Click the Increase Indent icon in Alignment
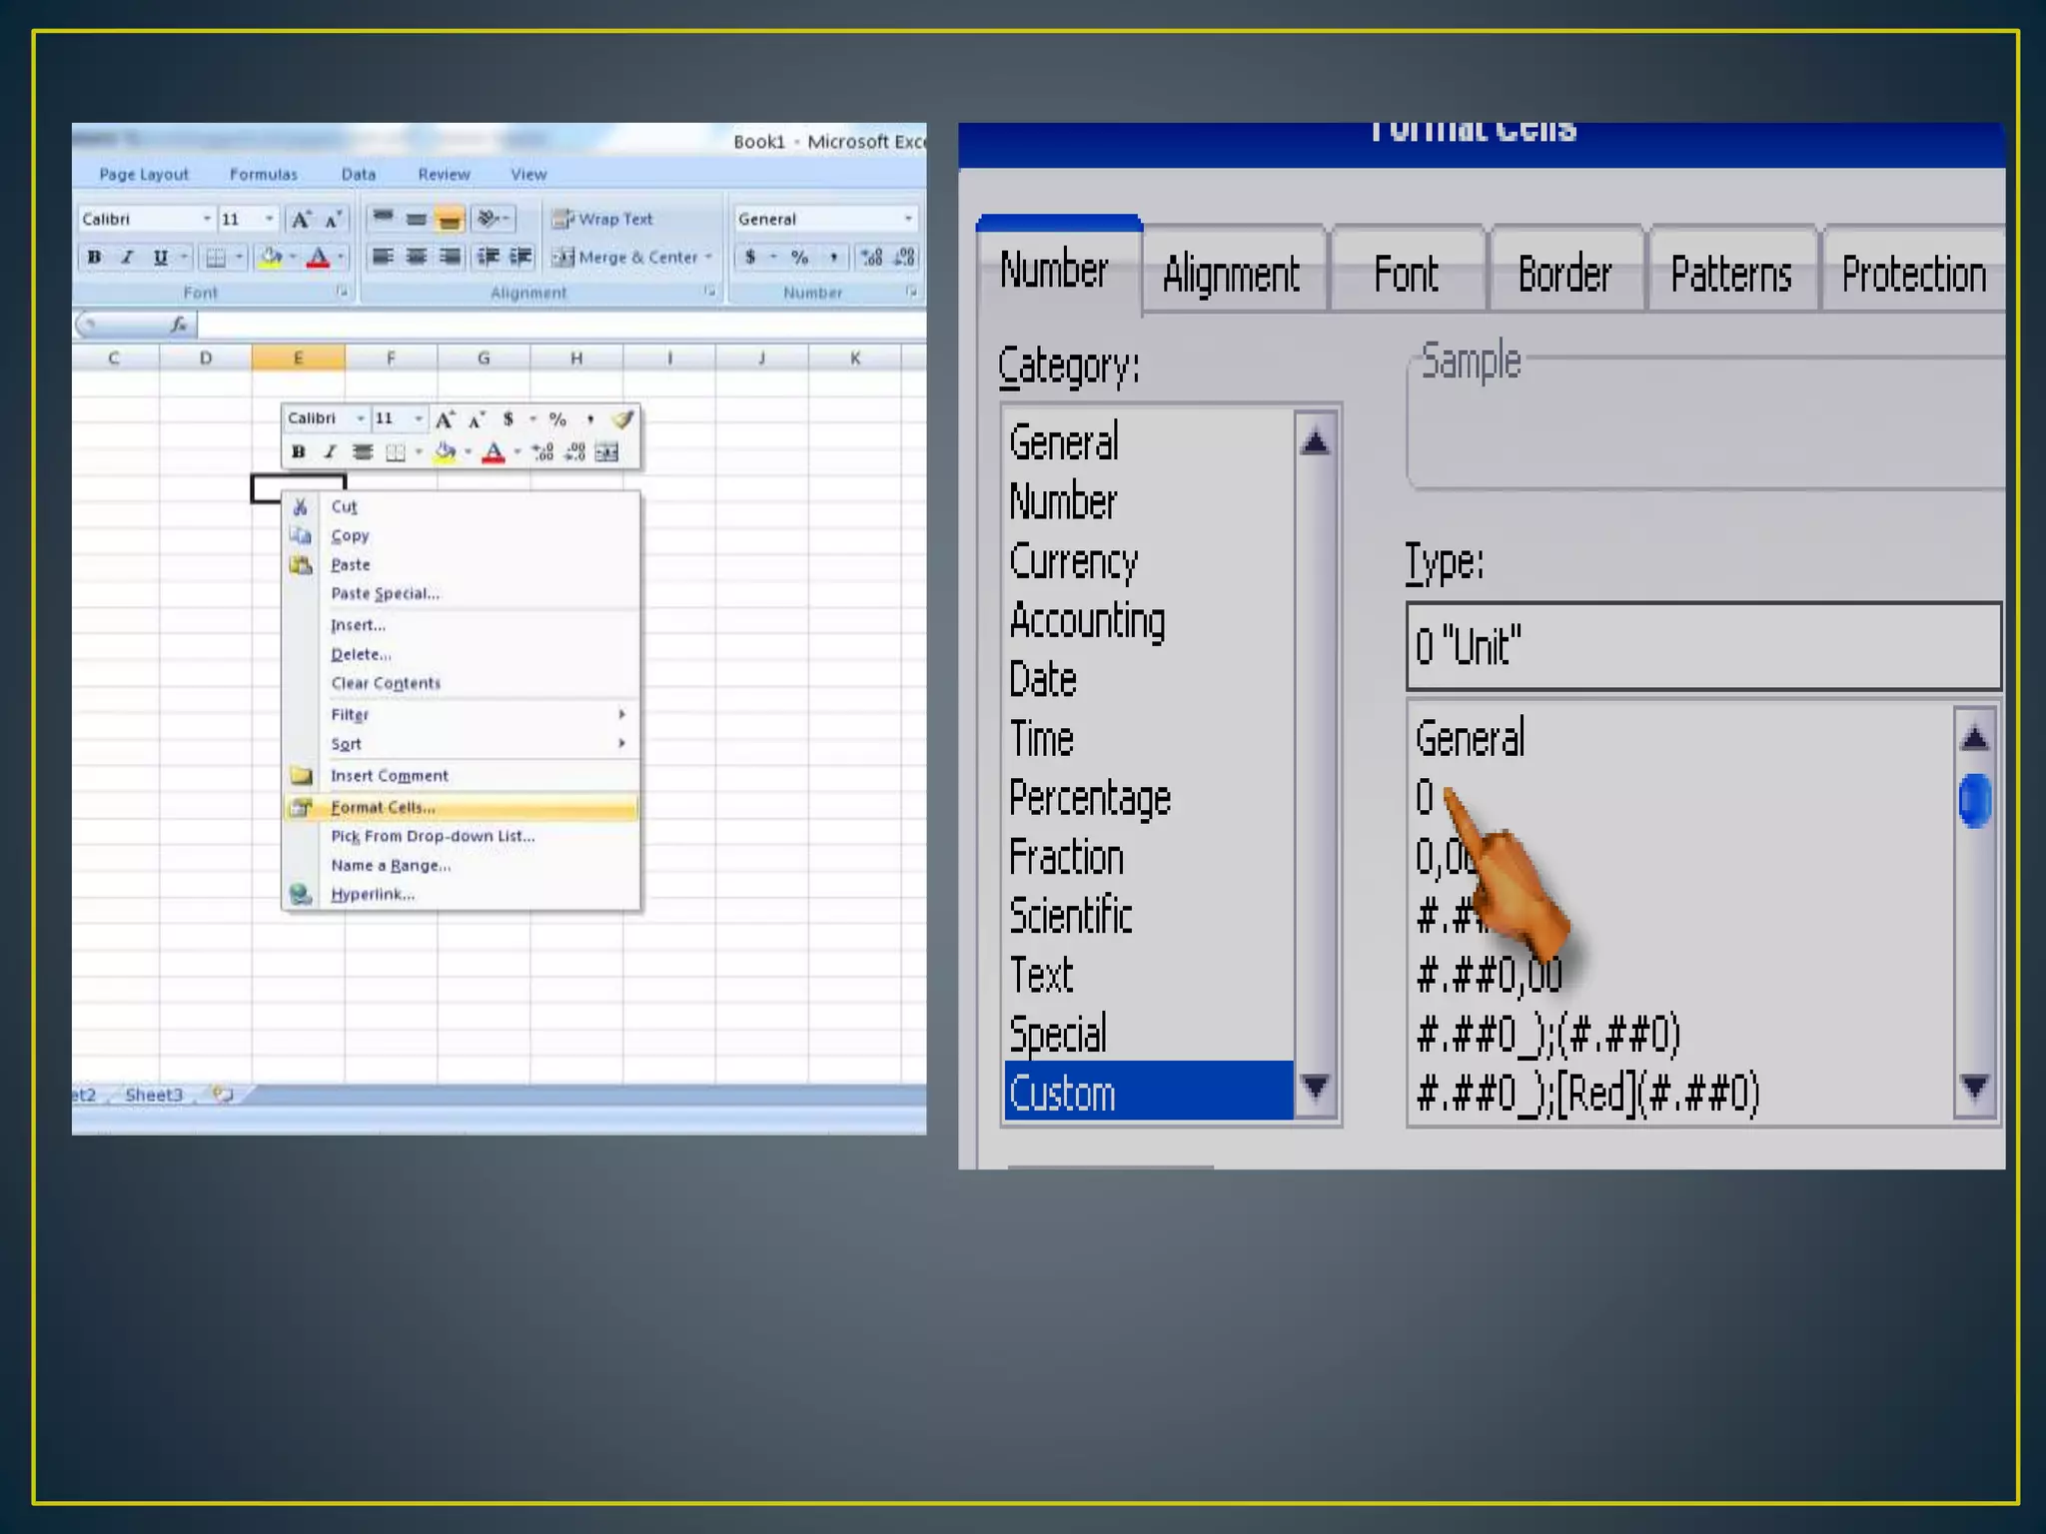Image resolution: width=2046 pixels, height=1534 pixels. (x=520, y=257)
